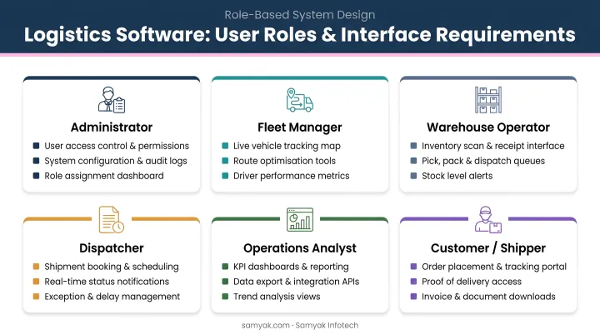Click the Warehouse Operator shelving icon
The image size is (600, 335).
pyautogui.click(x=488, y=100)
